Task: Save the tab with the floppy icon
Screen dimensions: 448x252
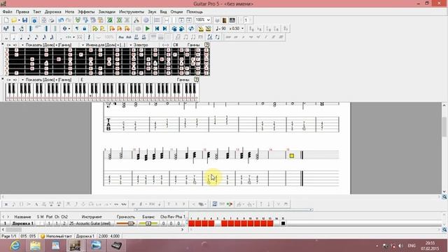Action: click(25, 20)
